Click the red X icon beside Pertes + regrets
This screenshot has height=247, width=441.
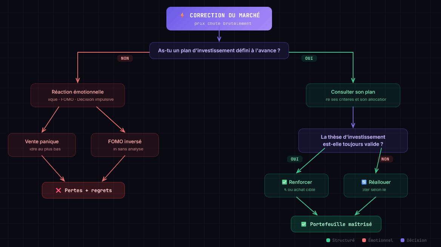tap(58, 190)
